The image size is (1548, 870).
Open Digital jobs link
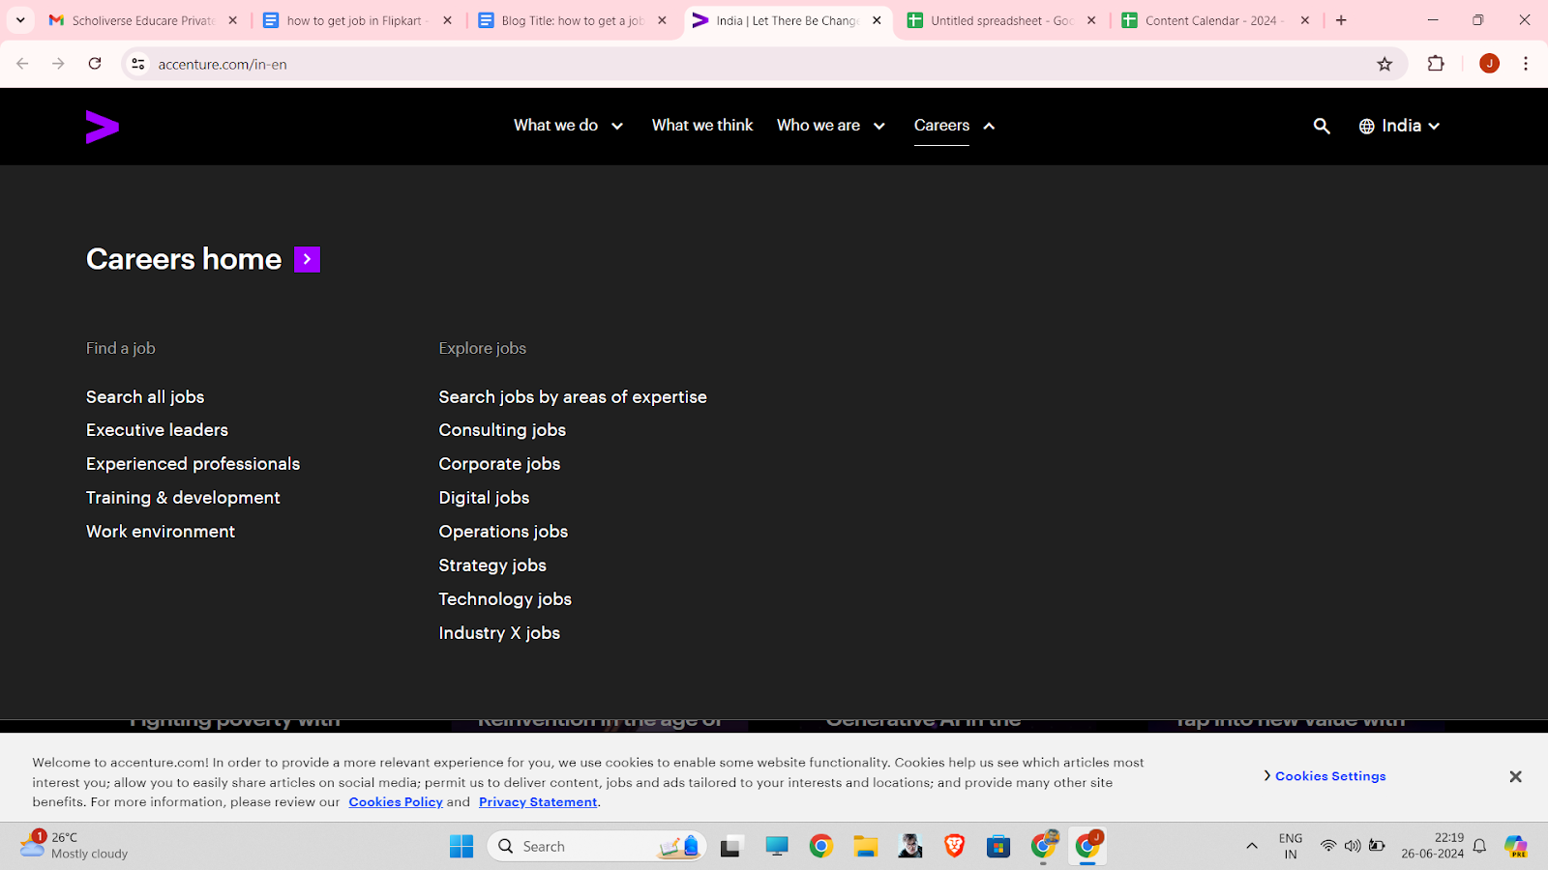point(484,498)
